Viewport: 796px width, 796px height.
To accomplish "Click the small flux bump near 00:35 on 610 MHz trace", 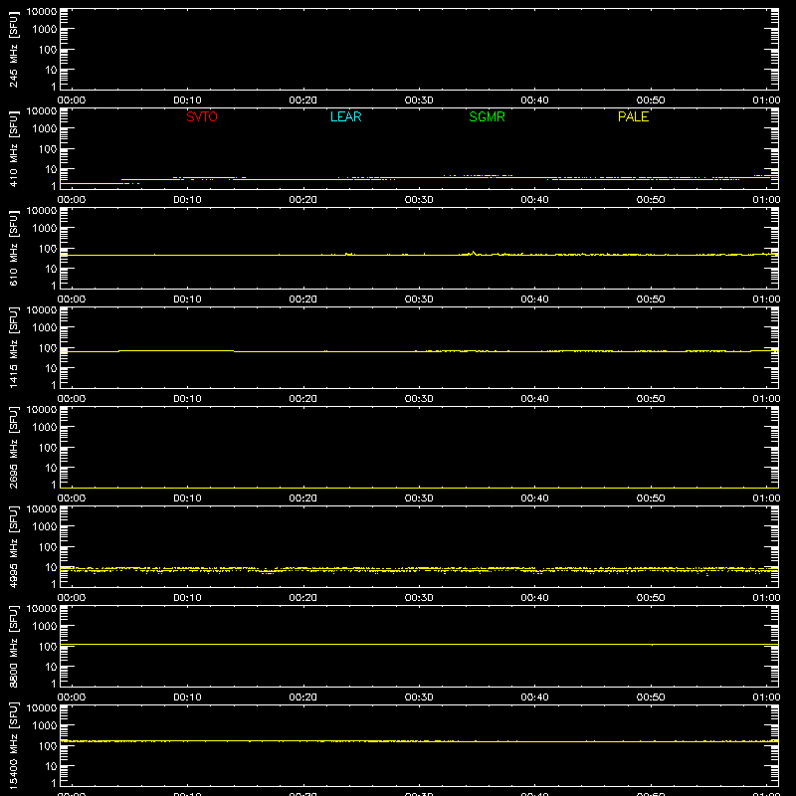I will click(x=474, y=253).
